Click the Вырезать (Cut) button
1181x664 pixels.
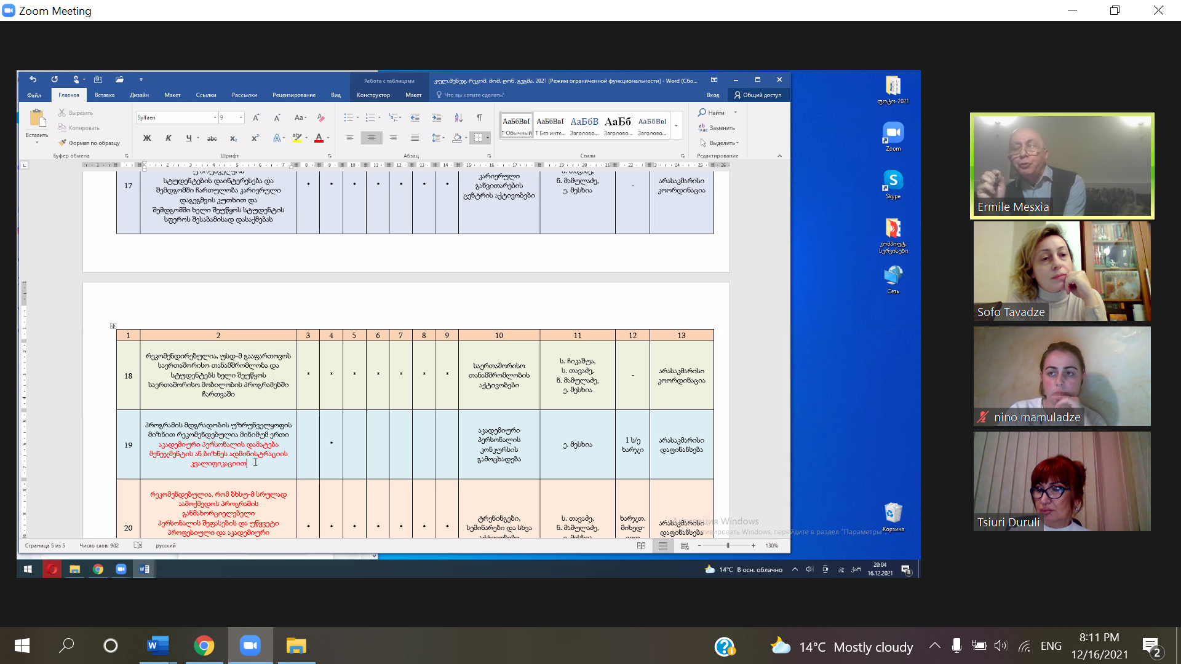pyautogui.click(x=76, y=113)
